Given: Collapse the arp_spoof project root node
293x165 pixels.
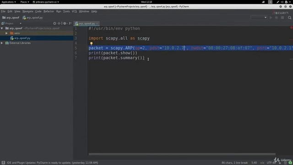Looking at the screenshot, I should click(2, 28).
